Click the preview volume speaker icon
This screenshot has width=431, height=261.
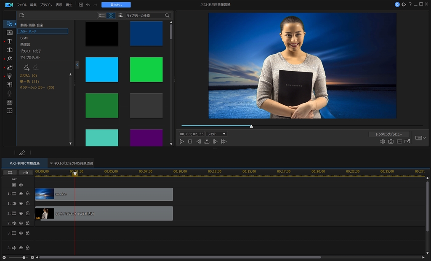[x=382, y=141]
